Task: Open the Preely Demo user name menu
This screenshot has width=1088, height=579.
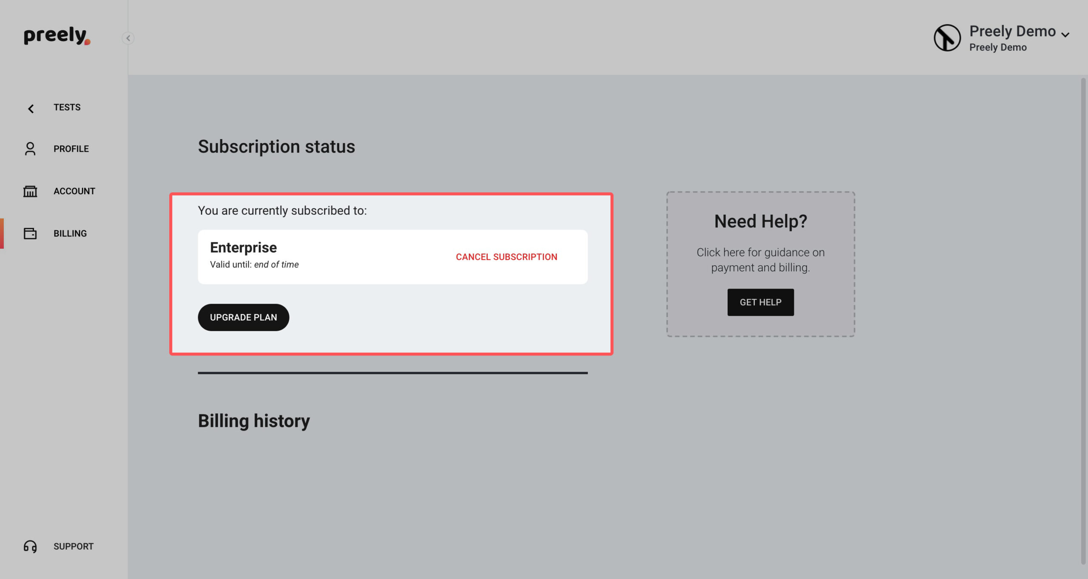Action: [x=1012, y=31]
